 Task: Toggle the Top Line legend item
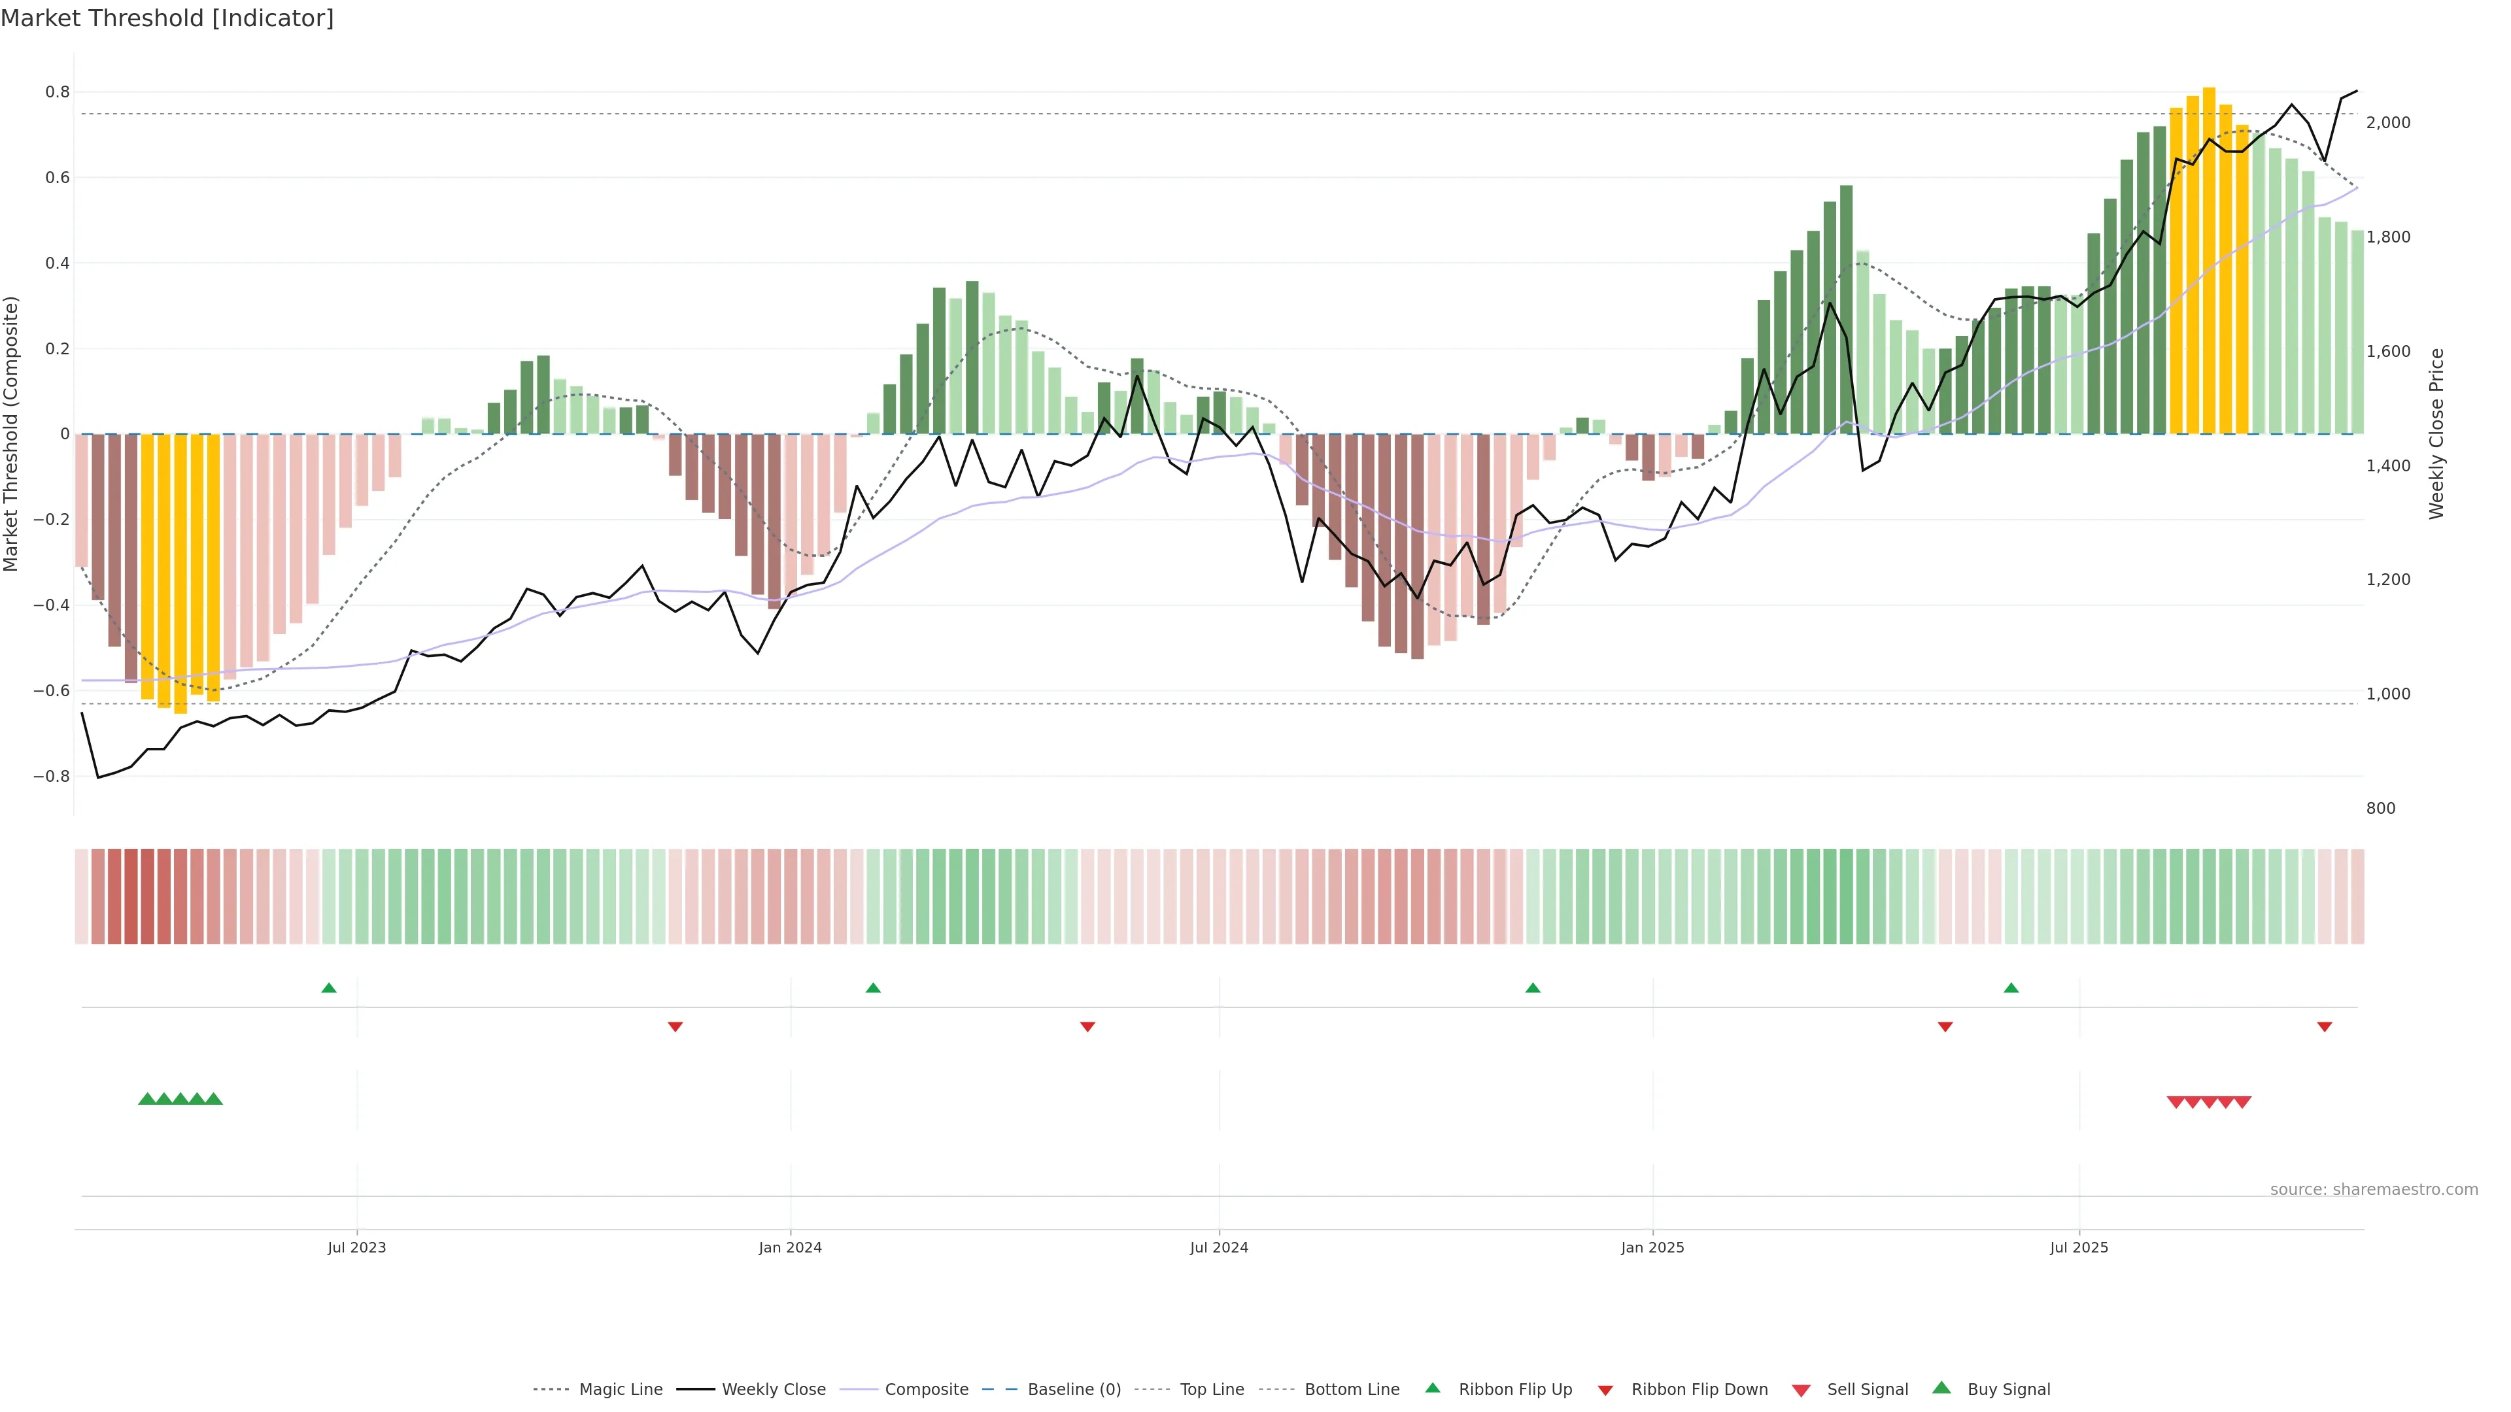pyautogui.click(x=1212, y=1388)
